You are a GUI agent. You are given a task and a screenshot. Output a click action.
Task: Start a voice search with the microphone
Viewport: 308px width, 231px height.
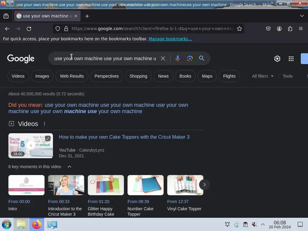pyautogui.click(x=177, y=58)
